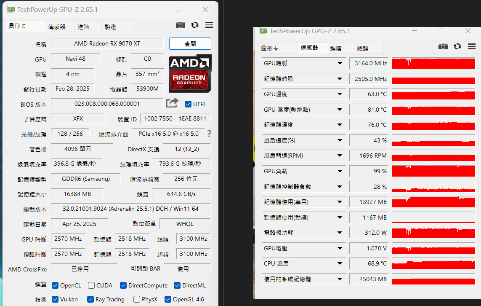Click Navi 48 GPU field
The image size is (481, 306).
[x=75, y=58]
